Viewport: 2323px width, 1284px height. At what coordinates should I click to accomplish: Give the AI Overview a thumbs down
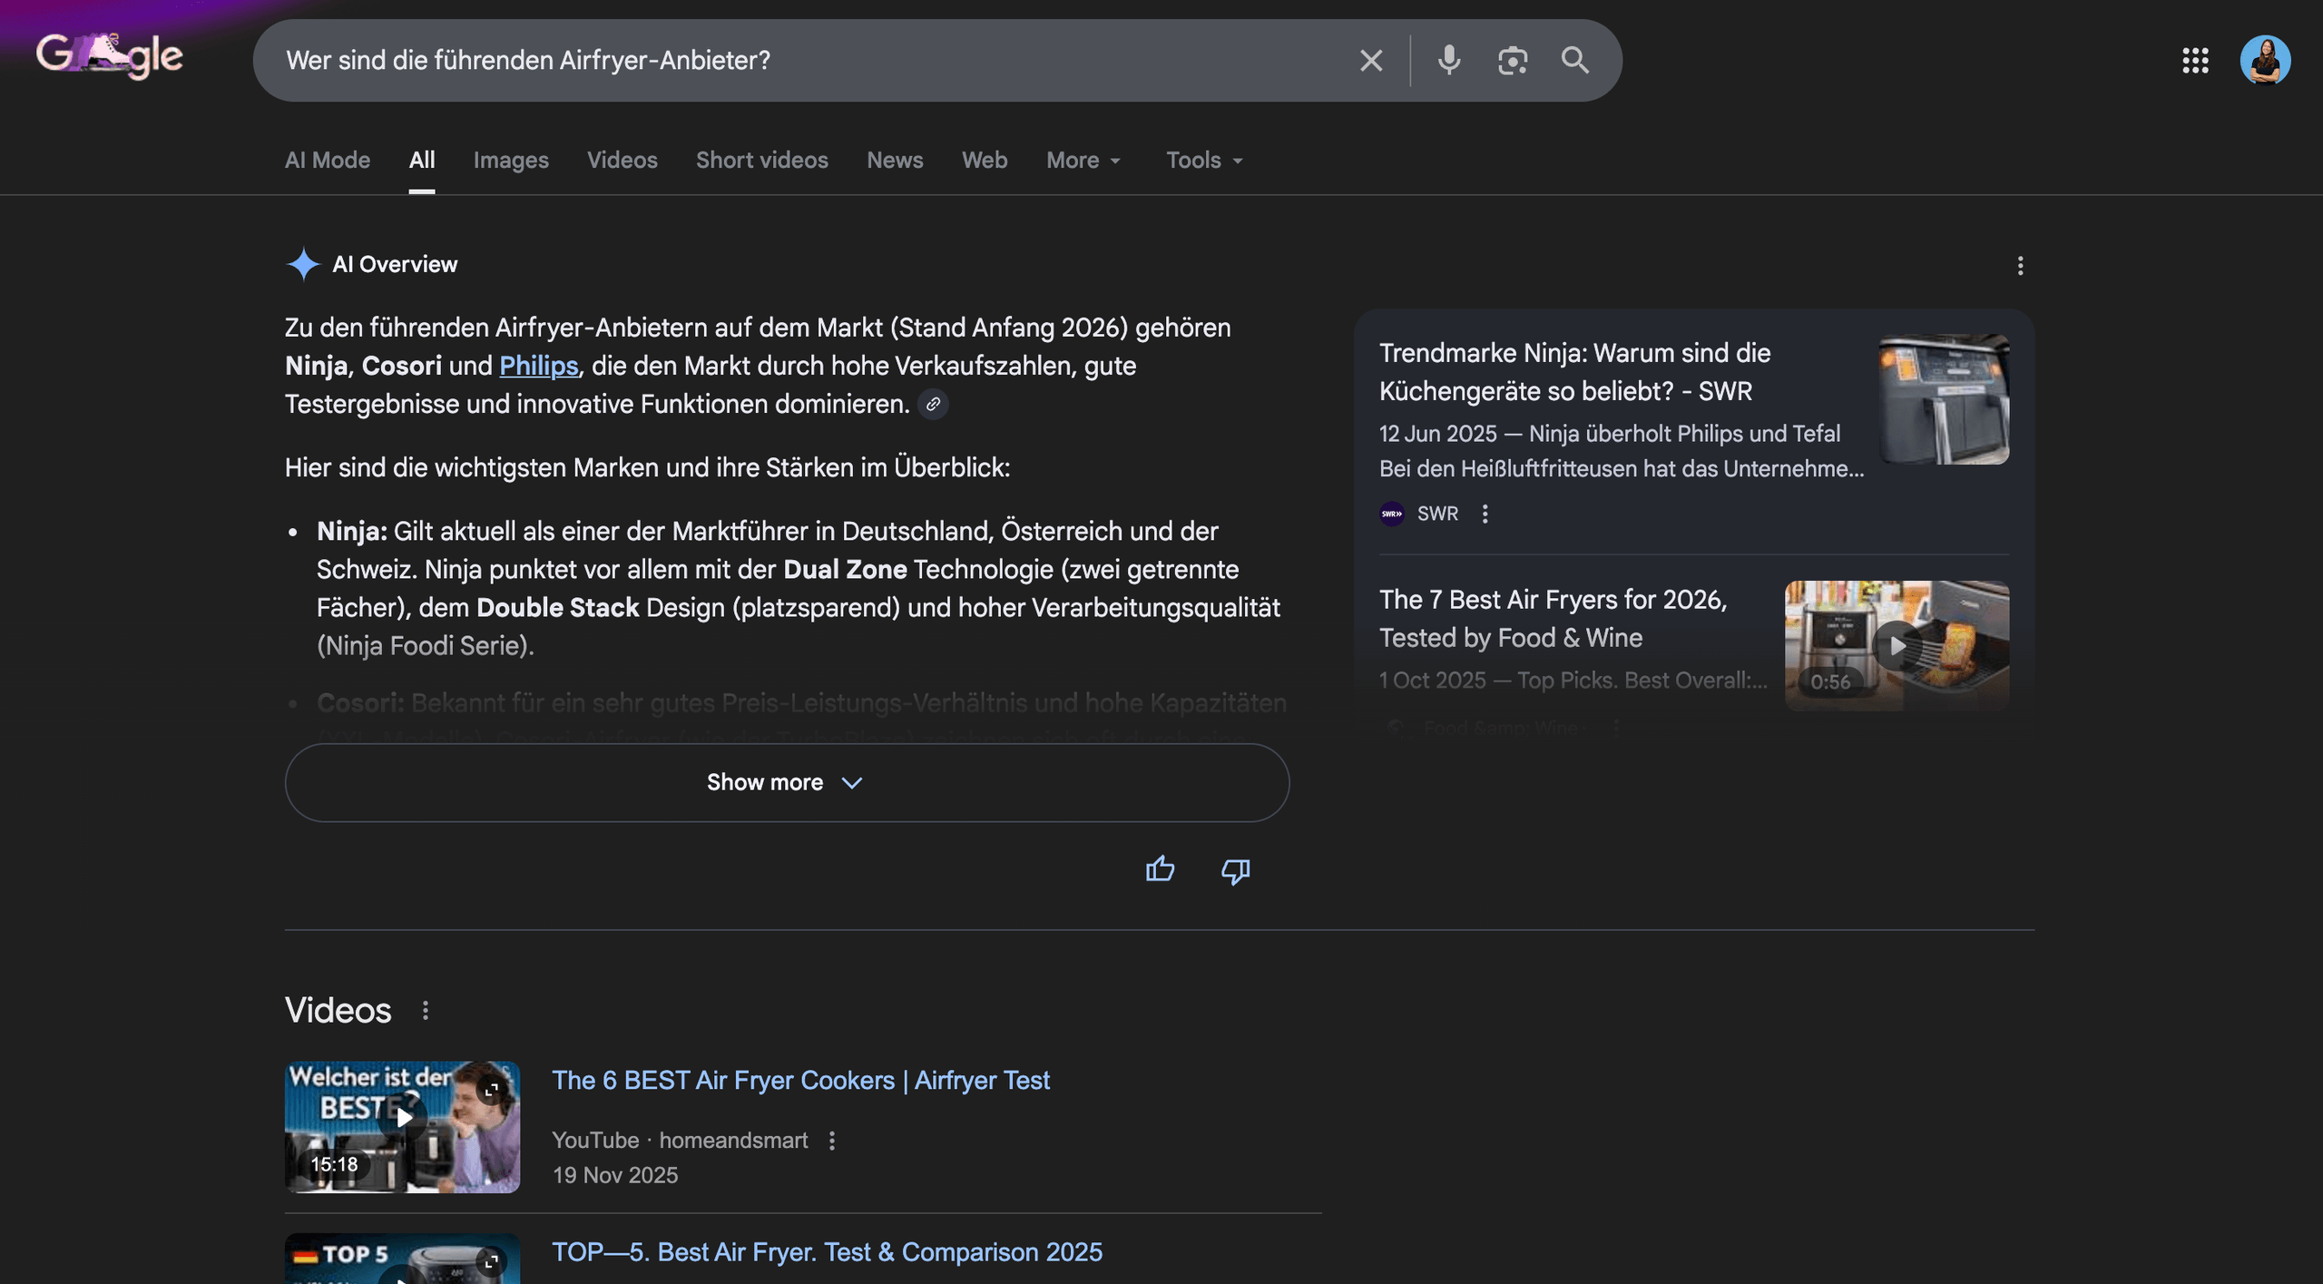1235,870
